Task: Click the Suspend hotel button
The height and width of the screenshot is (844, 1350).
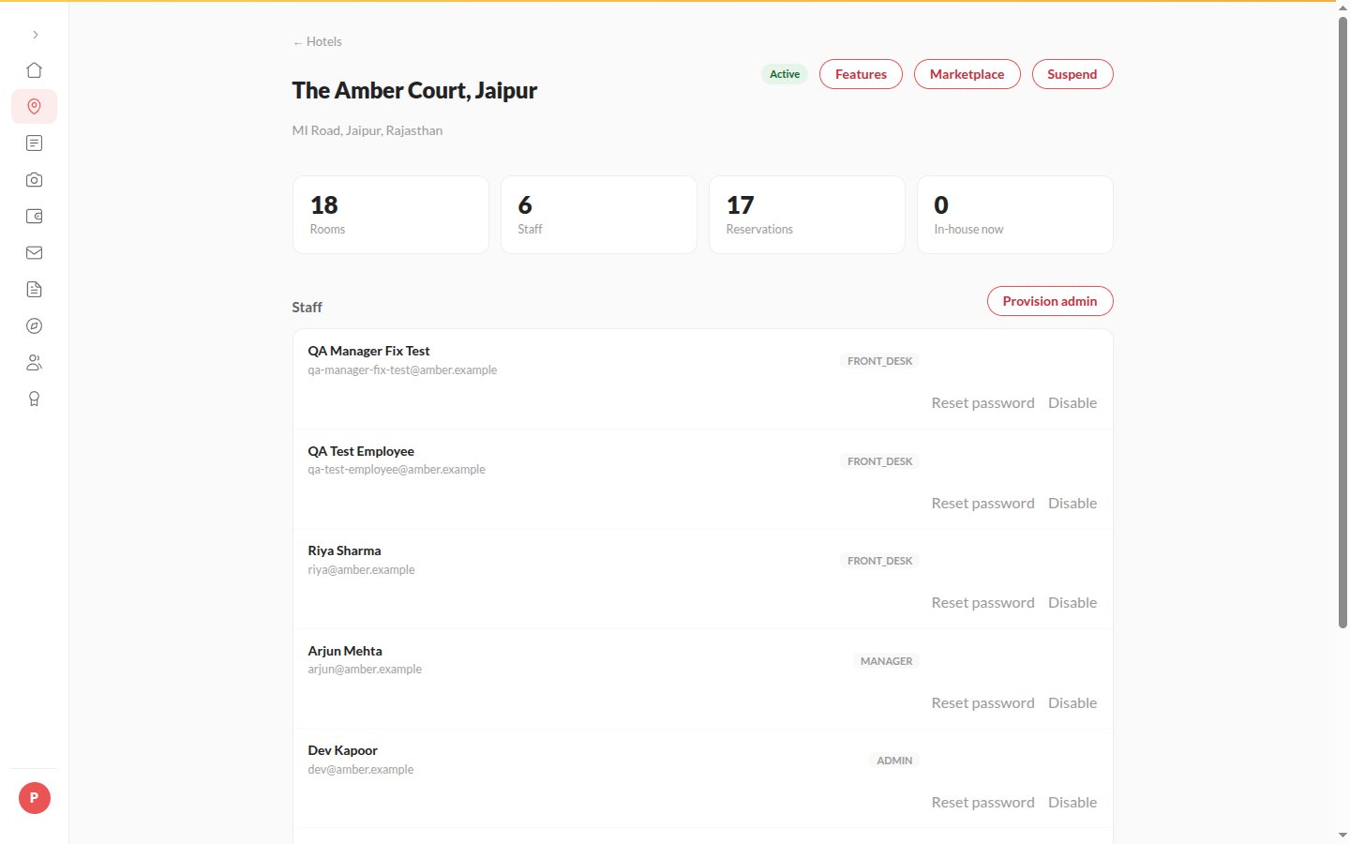Action: coord(1072,74)
